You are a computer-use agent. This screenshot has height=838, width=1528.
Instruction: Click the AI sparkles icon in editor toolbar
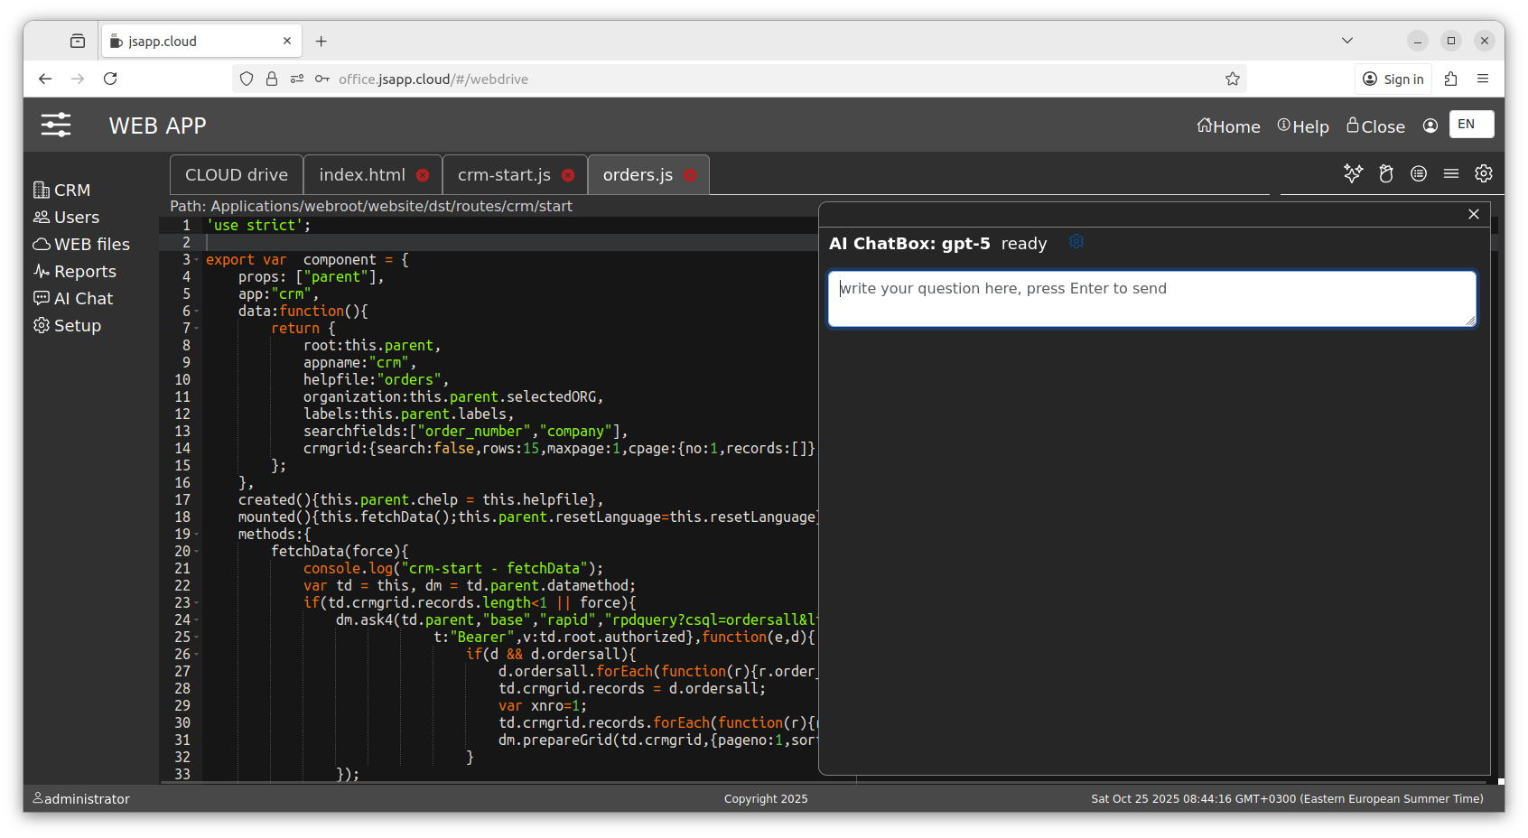tap(1353, 173)
